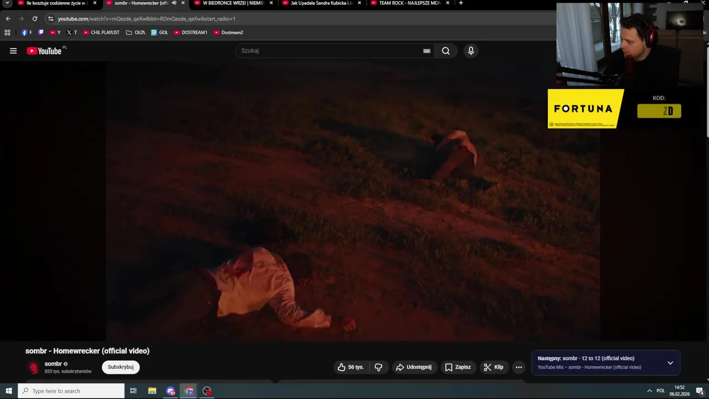Switch to 'Jak Upadała Sandra Kubicka' tab

point(321,3)
